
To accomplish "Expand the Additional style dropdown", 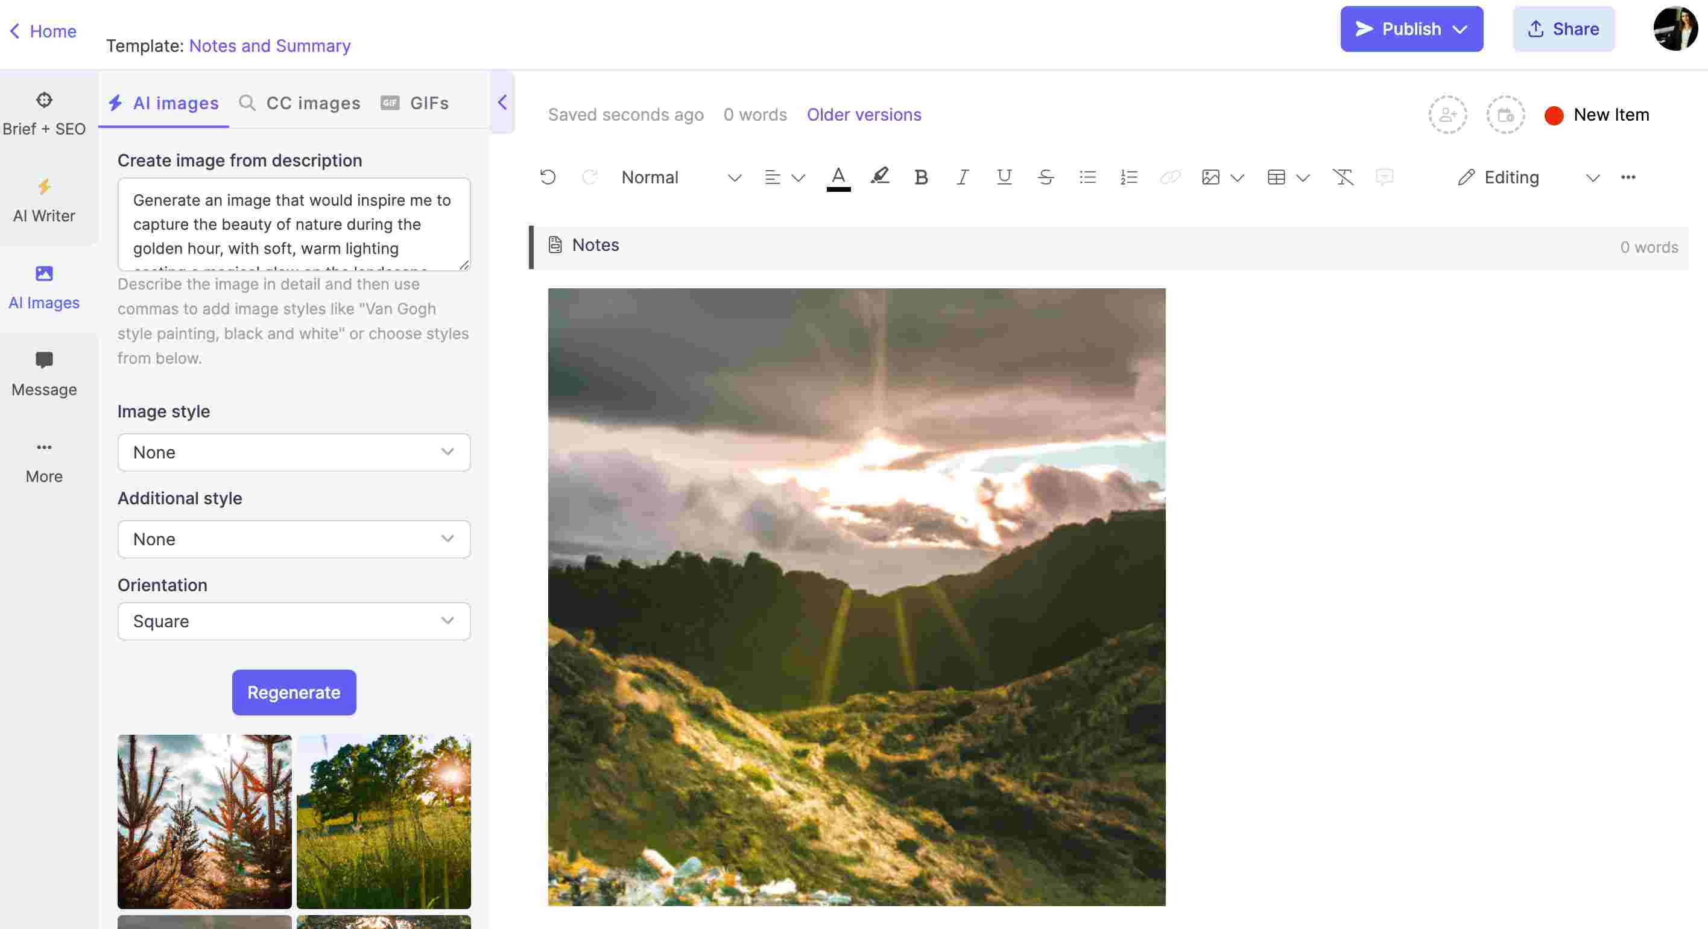I will 293,537.
